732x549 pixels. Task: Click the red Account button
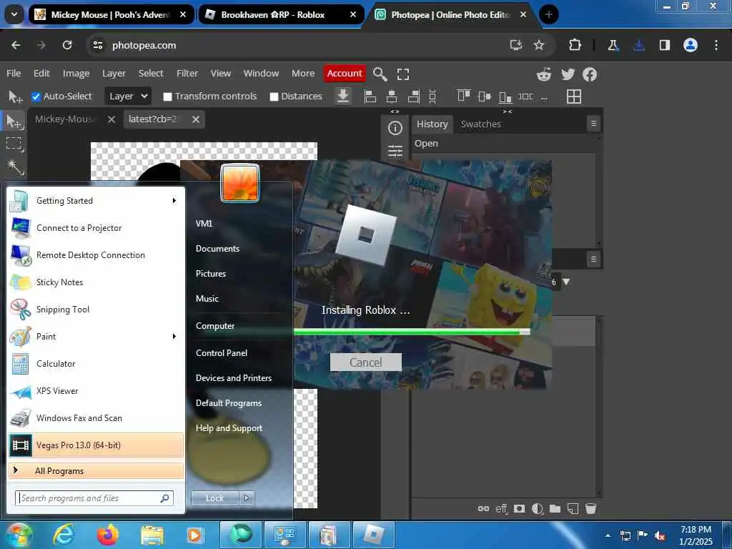tap(345, 74)
